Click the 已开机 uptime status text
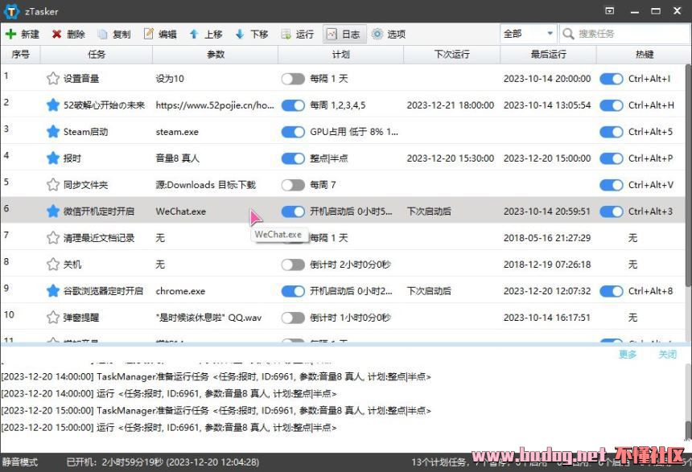The image size is (692, 472). click(163, 462)
